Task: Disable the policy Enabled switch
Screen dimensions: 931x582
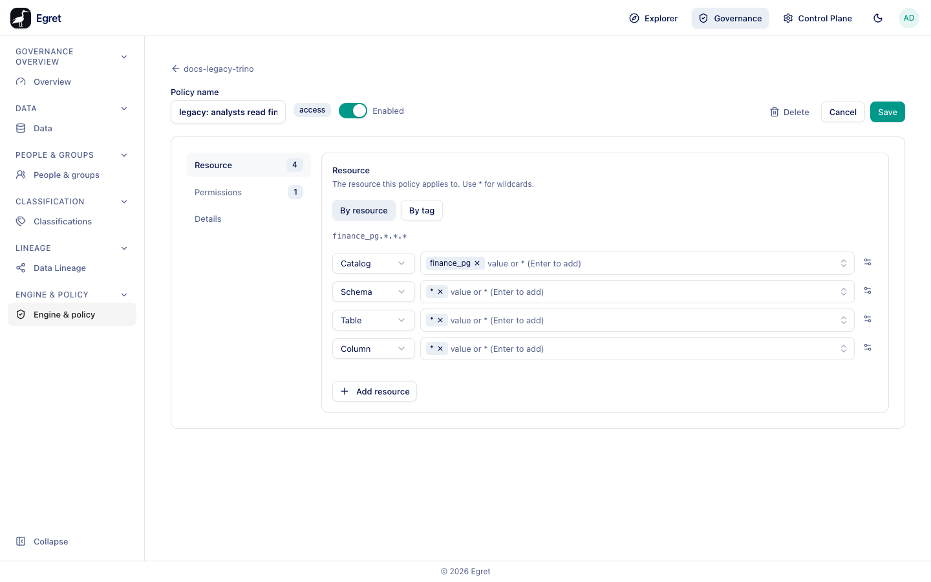Action: click(353, 111)
